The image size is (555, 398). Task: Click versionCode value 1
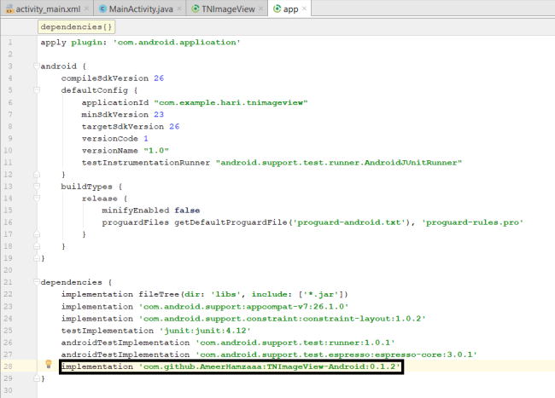pyautogui.click(x=146, y=138)
